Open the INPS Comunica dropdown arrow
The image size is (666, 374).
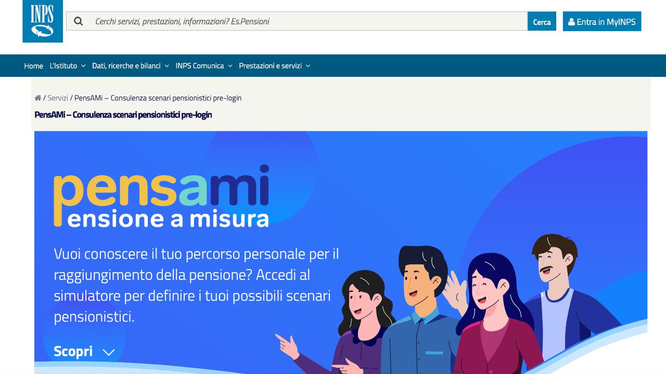click(x=230, y=66)
